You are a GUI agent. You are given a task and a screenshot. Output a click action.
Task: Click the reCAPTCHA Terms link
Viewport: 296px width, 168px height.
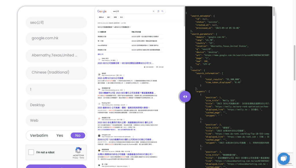tap(82, 158)
